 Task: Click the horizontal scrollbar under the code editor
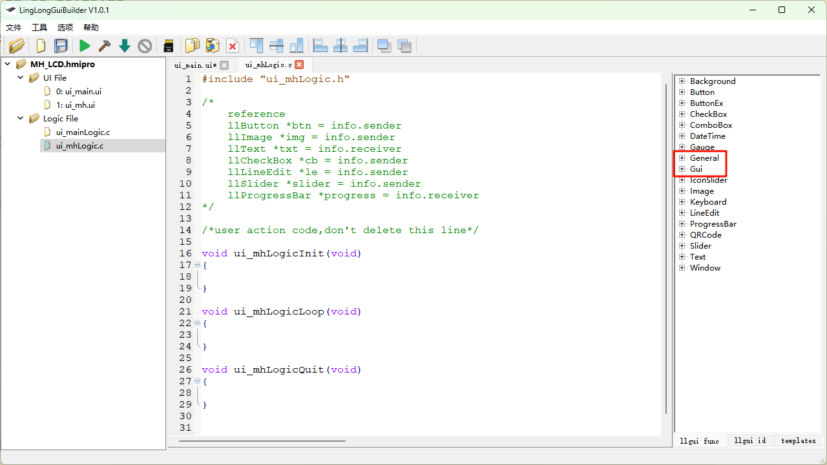click(x=262, y=441)
